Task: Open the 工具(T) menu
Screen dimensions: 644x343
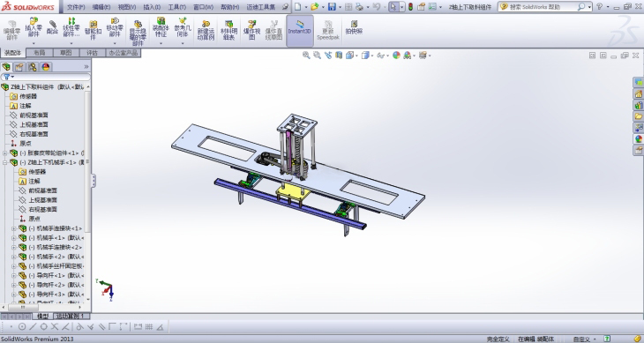Action: 176,7
